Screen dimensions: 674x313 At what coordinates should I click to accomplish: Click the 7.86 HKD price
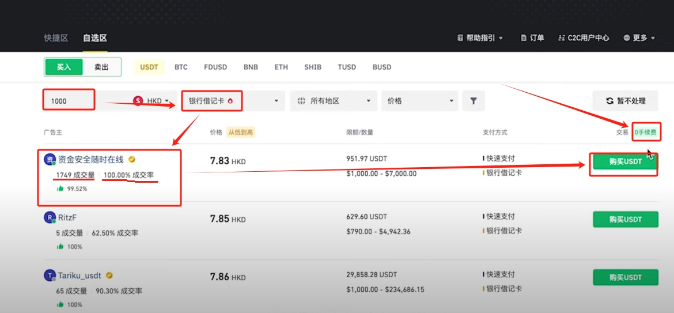pyautogui.click(x=228, y=277)
